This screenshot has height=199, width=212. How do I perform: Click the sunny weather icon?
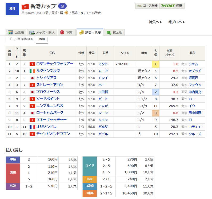[66, 13]
